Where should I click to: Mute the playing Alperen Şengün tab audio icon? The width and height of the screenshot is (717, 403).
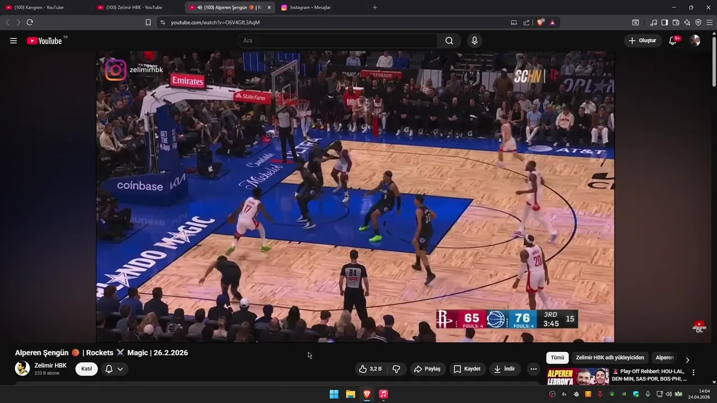tap(200, 7)
